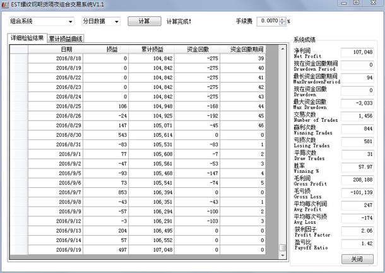Click the 资金回撤 cell -168
Image resolution: width=385 pixels, height=273 pixels.
197,107
